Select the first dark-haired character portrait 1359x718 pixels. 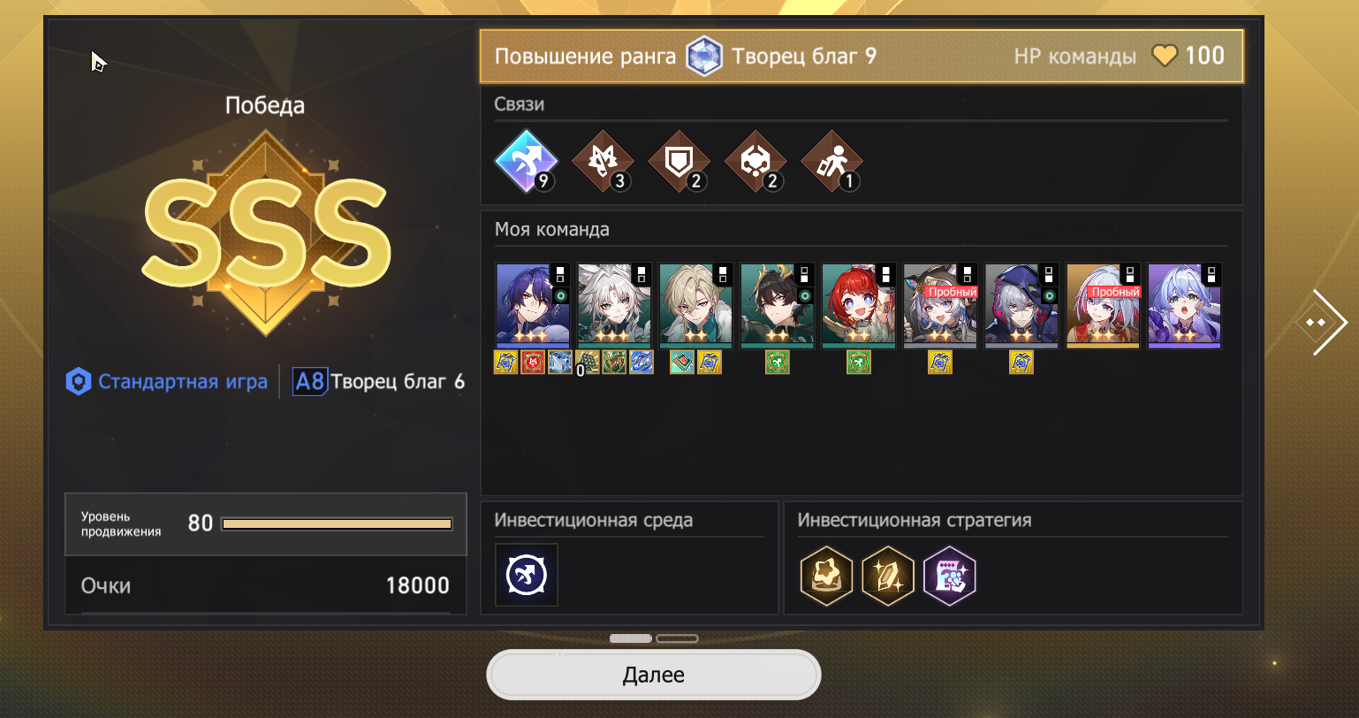533,306
